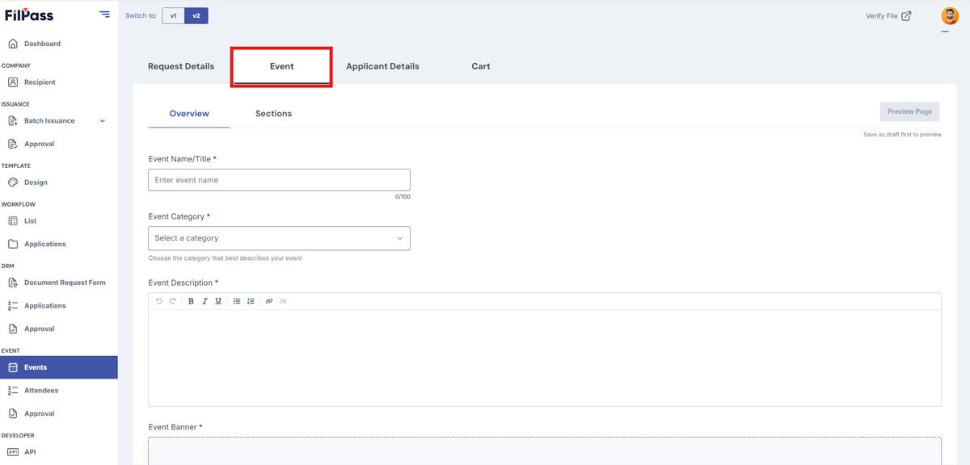Screen dimensions: 970x465
Task: Insert a numbered list
Action: point(251,301)
